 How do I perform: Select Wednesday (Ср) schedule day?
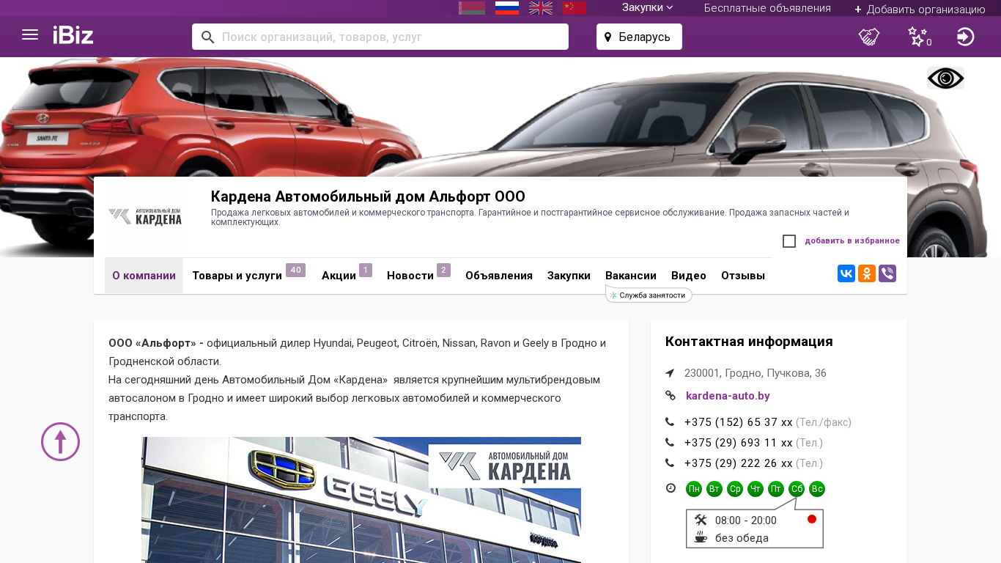pos(735,489)
